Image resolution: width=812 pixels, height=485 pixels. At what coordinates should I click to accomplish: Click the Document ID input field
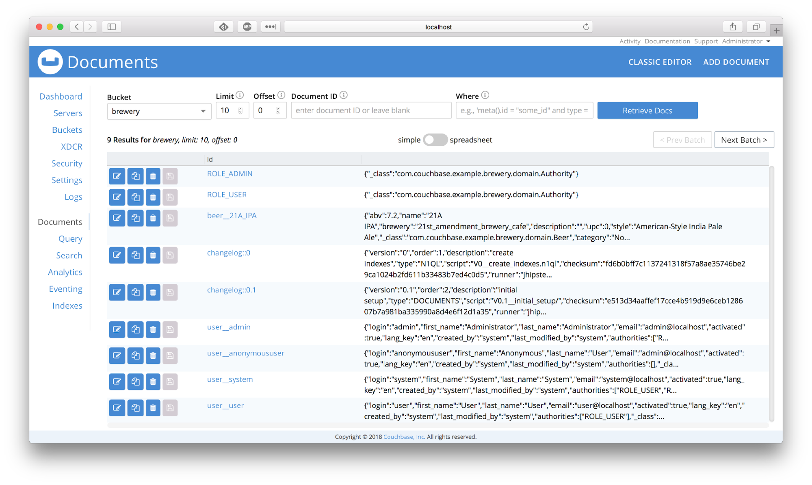point(370,110)
